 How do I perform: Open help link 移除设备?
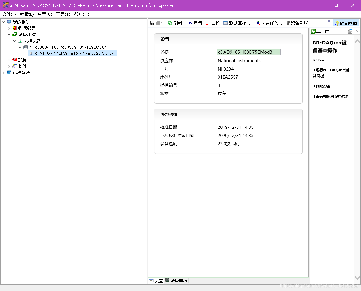pos(322,86)
